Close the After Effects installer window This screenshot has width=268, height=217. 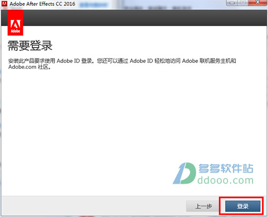(257, 2)
